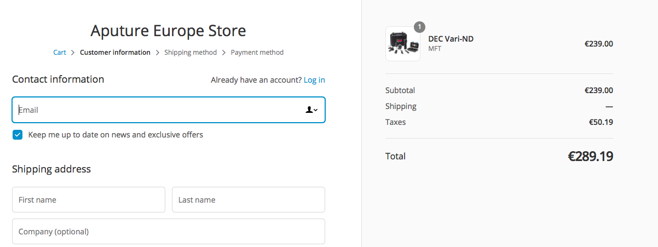Viewport: 658px width, 247px height.
Task: Select the Payment method breadcrumb step
Action: click(257, 53)
